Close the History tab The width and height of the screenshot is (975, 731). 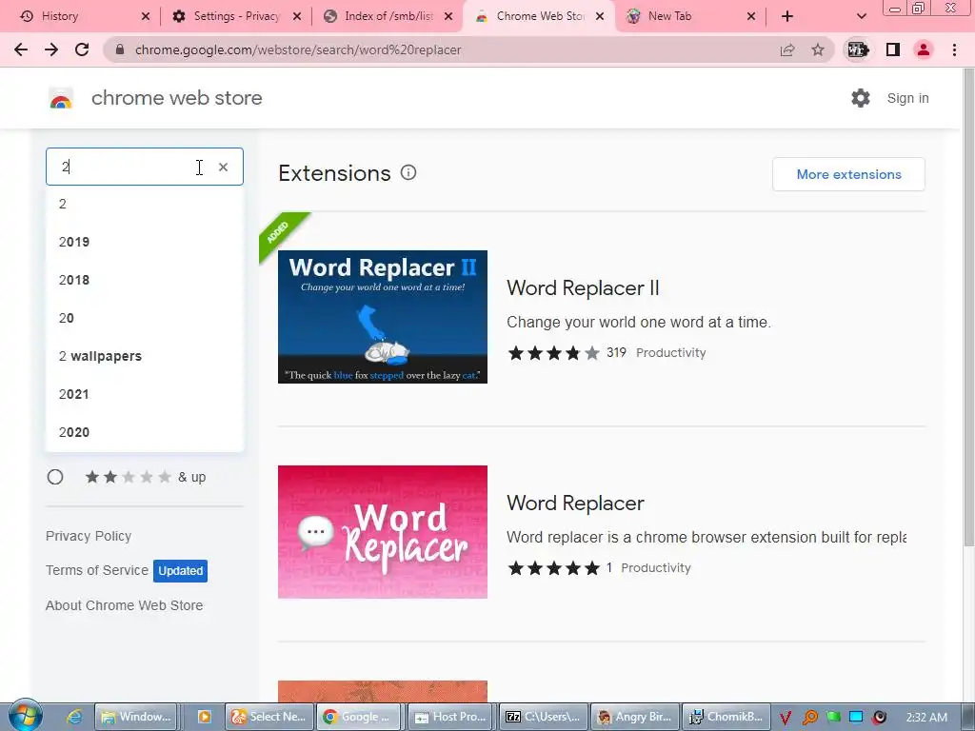coord(146,16)
